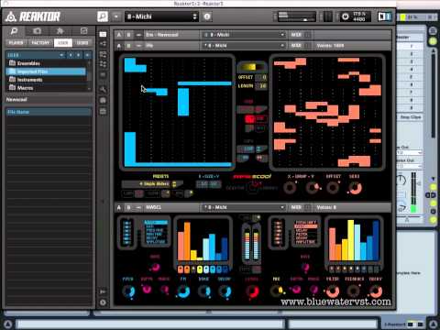Viewport: 440px width, 330px height.
Task: Click the right colored bar graph display
Action: tap(354, 241)
